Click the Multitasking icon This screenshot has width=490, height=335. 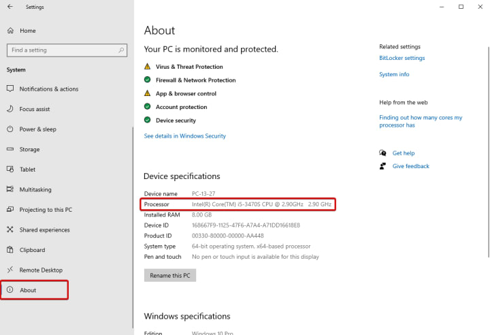coord(10,189)
